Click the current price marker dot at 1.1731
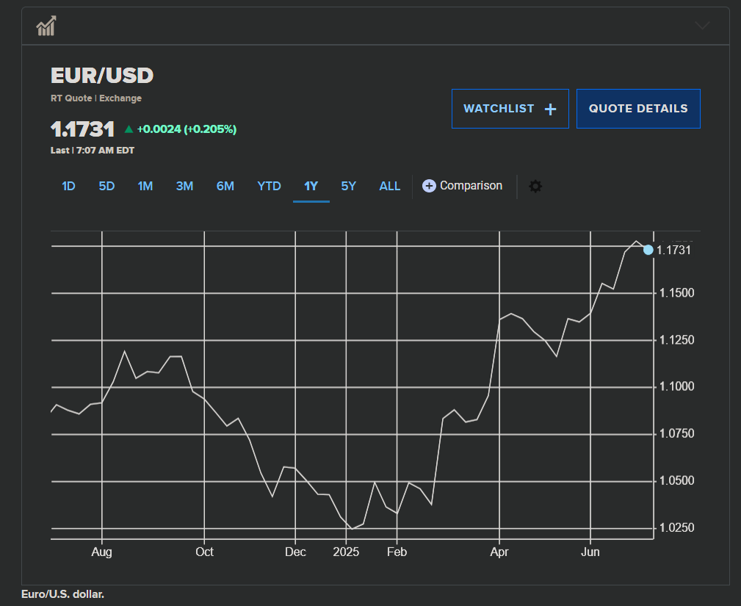 [x=648, y=250]
